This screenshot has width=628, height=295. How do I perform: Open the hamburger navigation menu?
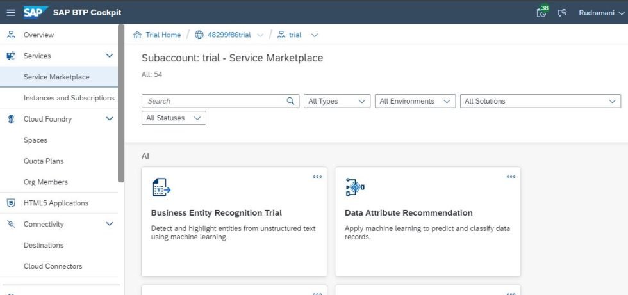(x=12, y=12)
